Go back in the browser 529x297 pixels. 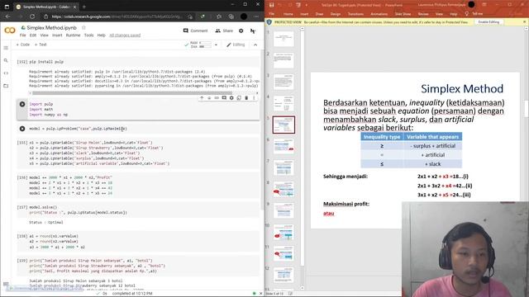click(7, 16)
